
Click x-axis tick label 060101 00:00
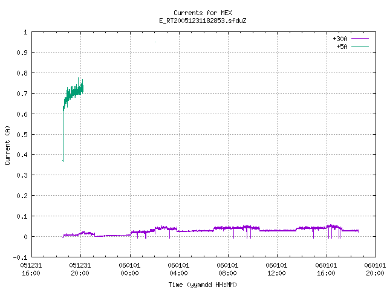tap(129, 269)
